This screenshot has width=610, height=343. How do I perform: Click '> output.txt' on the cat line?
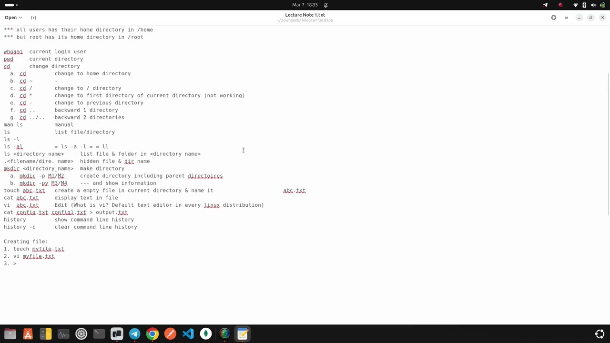109,212
